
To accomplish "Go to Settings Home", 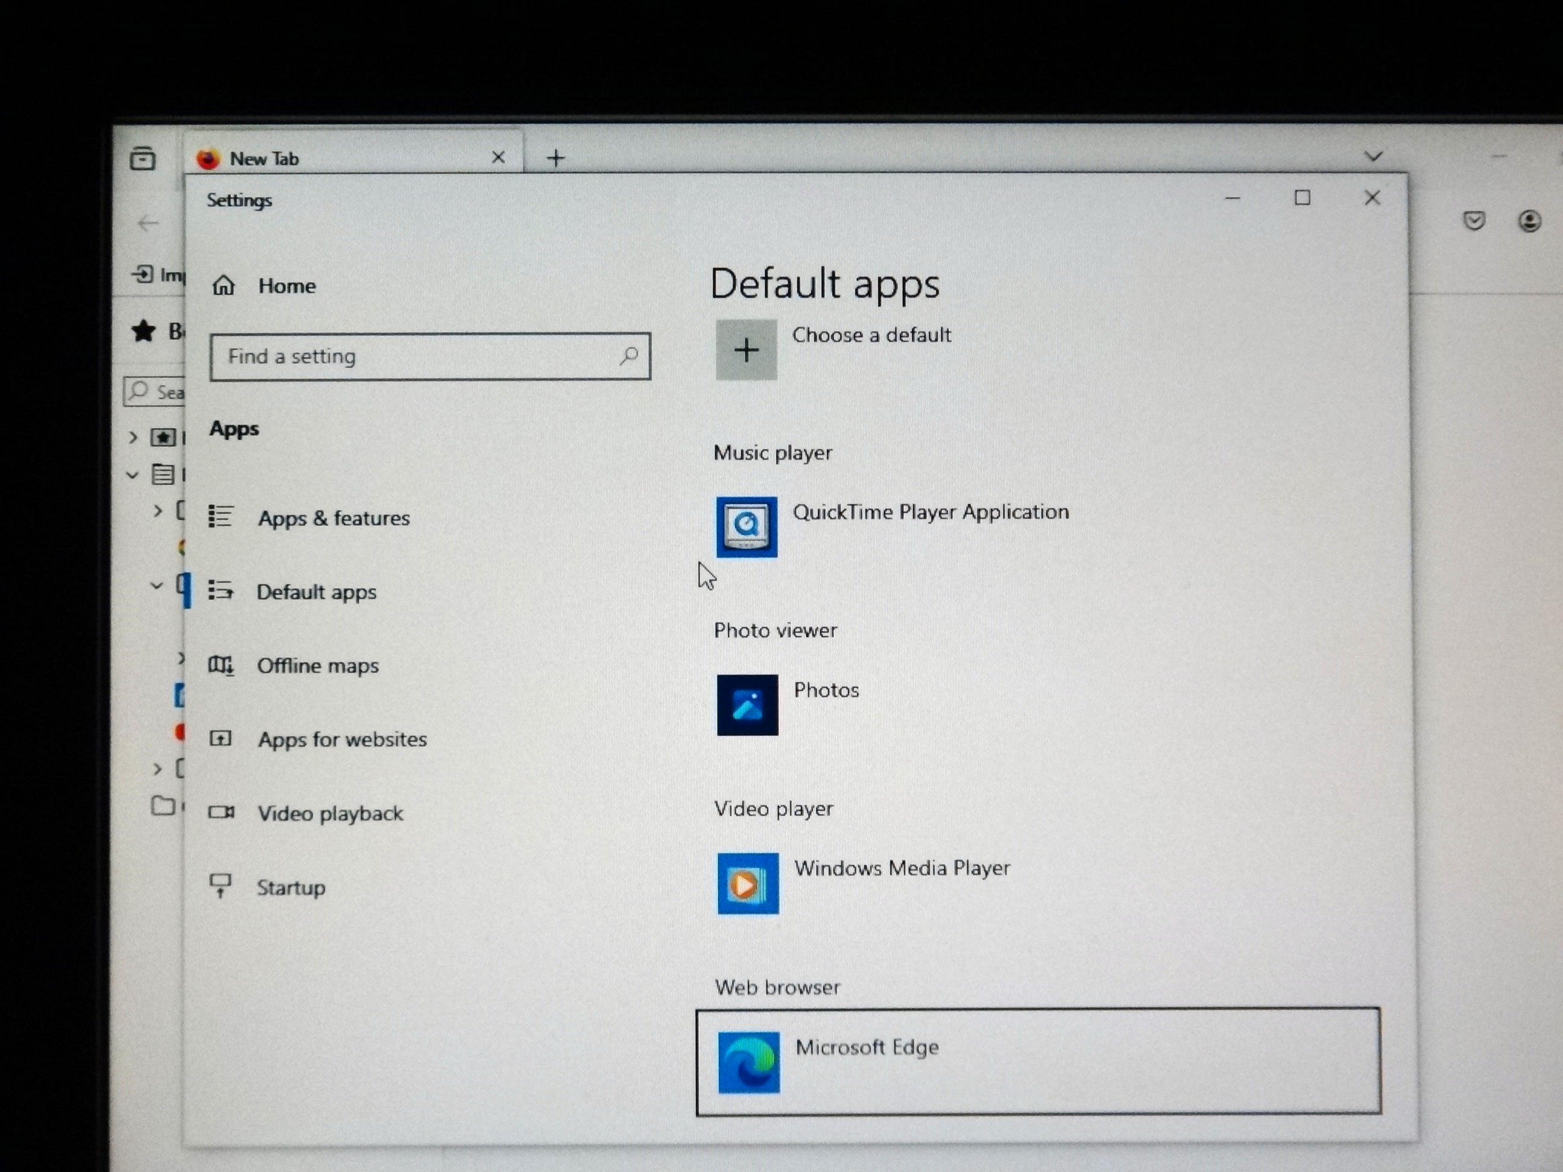I will coord(264,286).
